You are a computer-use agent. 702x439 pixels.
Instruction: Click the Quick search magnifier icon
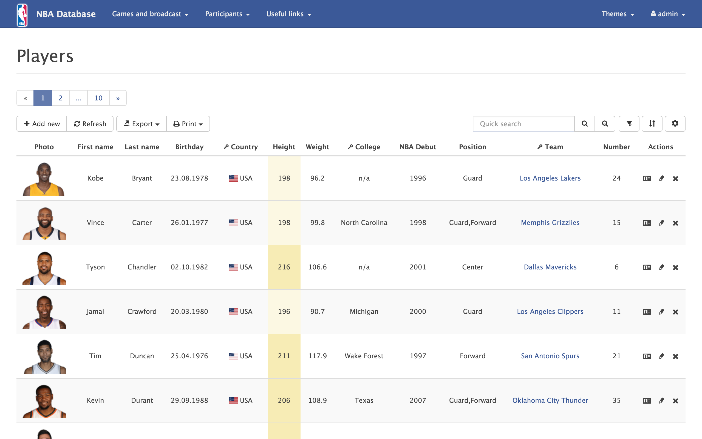click(x=584, y=124)
